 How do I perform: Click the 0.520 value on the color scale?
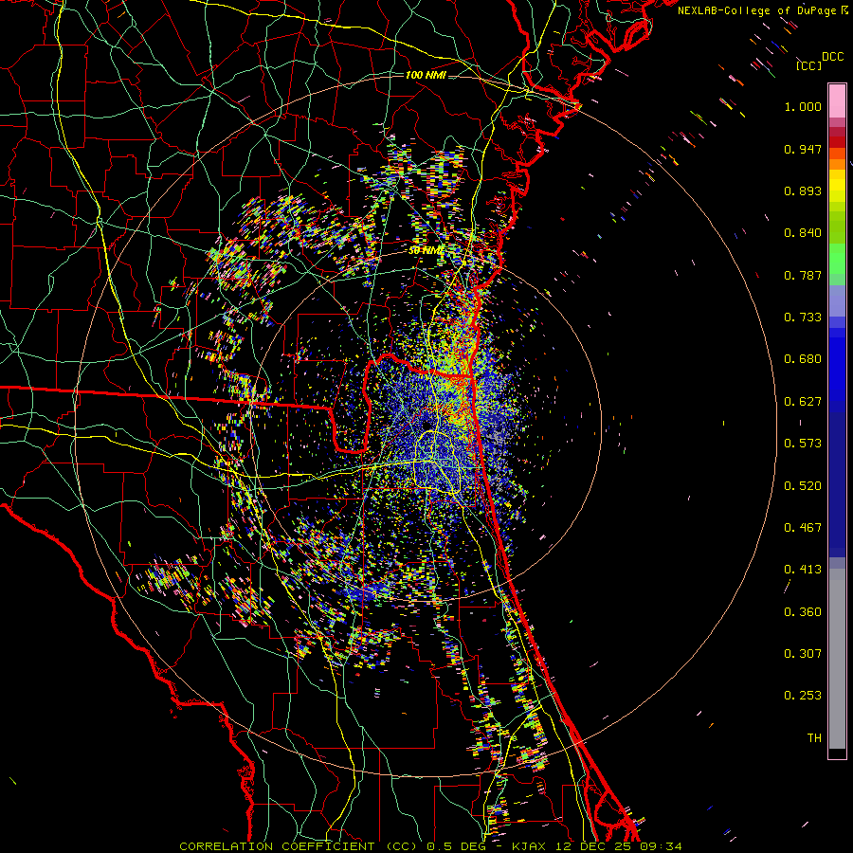point(803,486)
